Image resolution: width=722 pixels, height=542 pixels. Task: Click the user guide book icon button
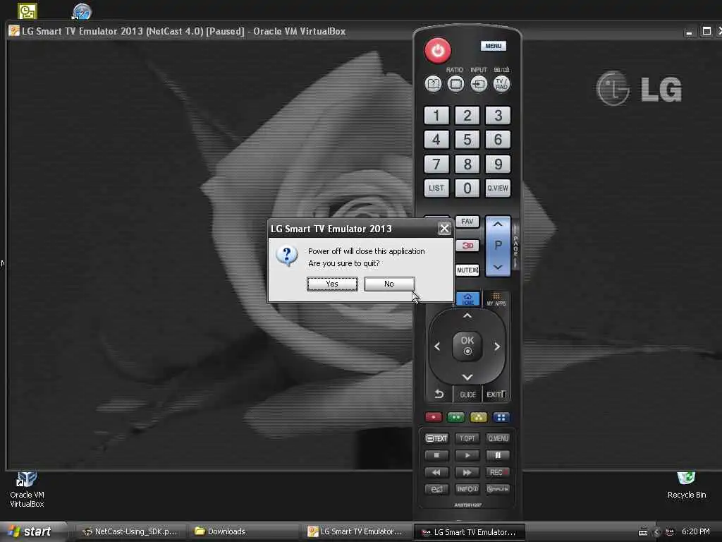point(433,85)
